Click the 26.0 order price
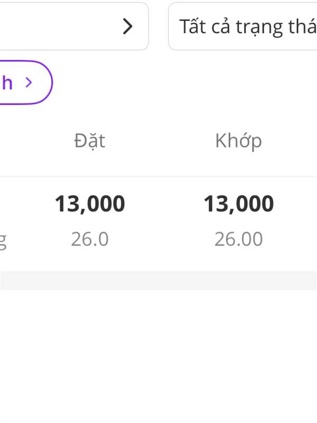The image size is (317, 423). [90, 240]
